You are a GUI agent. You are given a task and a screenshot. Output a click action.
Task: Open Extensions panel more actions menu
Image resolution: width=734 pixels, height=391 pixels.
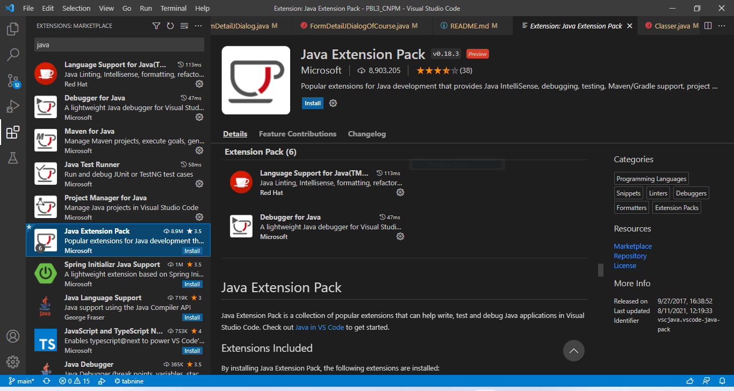[x=198, y=26]
